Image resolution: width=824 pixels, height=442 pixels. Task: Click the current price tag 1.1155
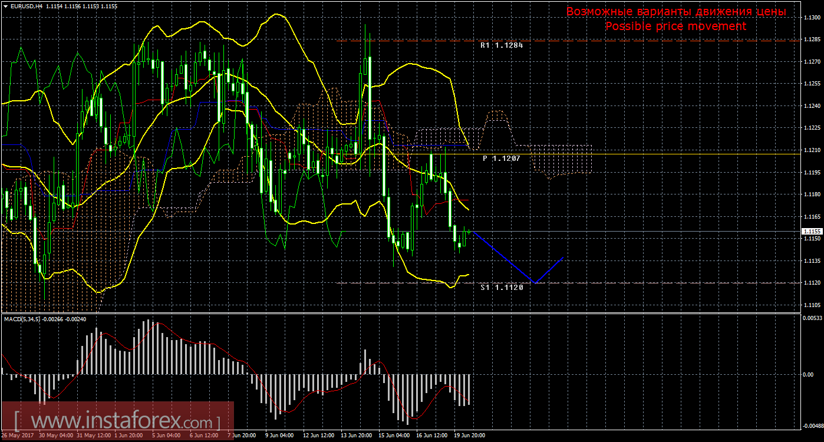point(812,232)
